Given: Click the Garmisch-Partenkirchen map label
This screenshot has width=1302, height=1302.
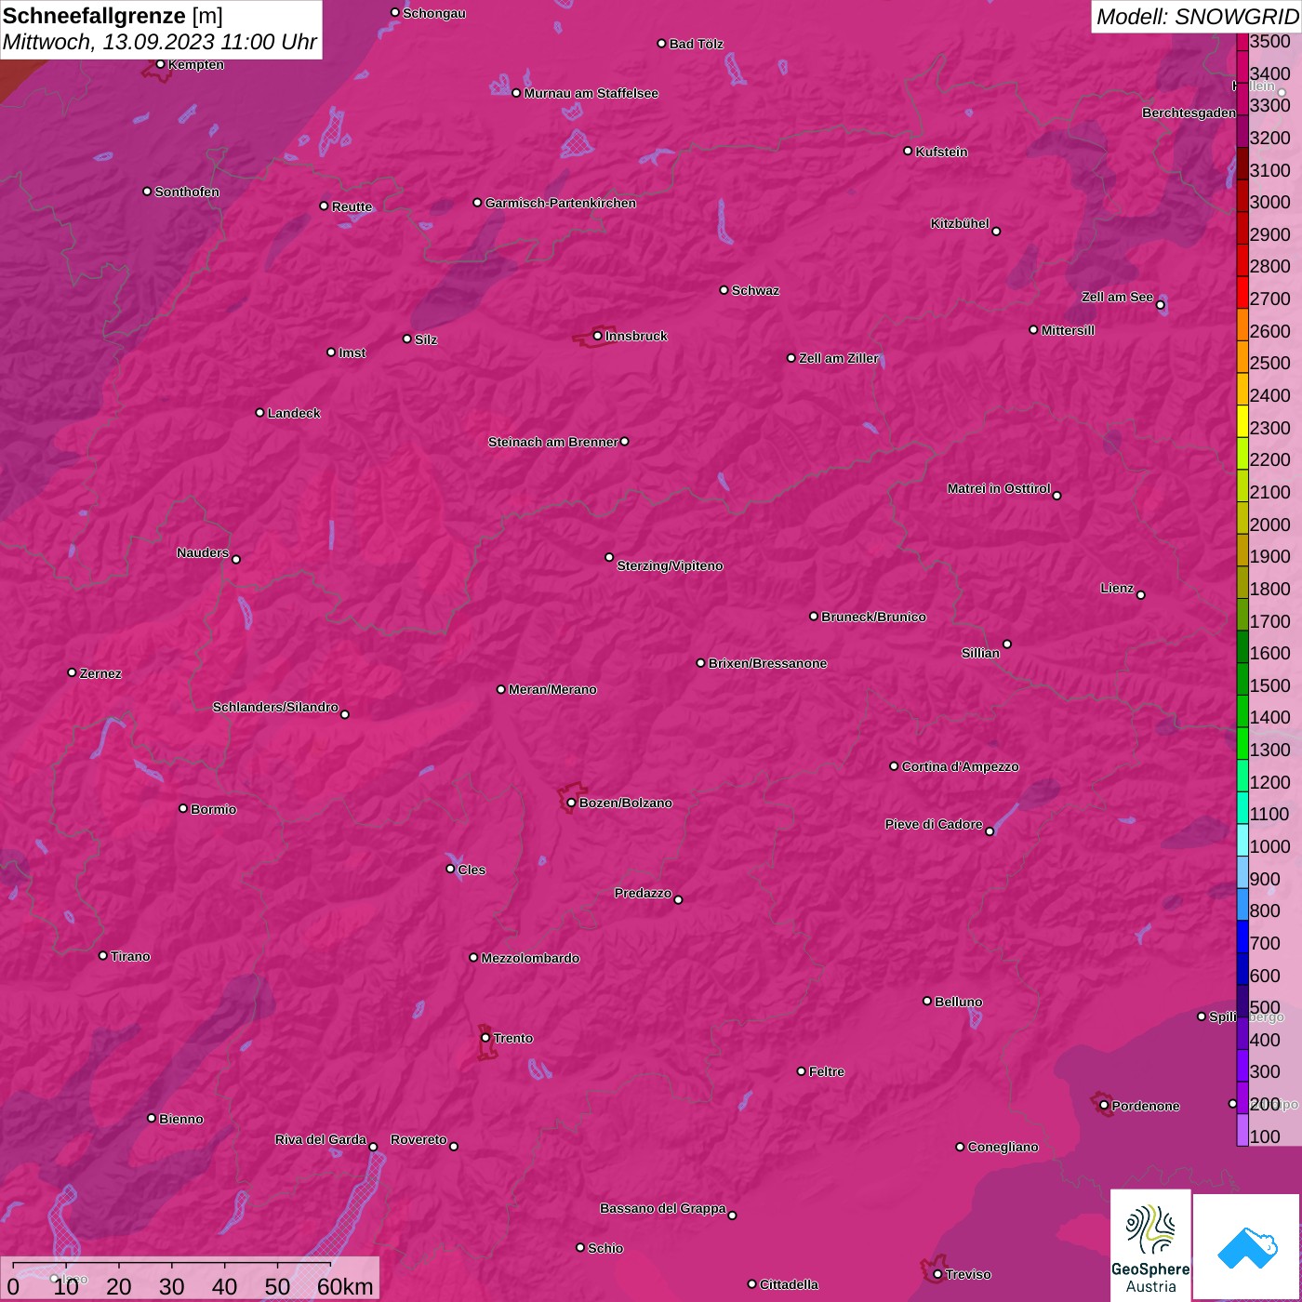Looking at the screenshot, I should point(561,203).
